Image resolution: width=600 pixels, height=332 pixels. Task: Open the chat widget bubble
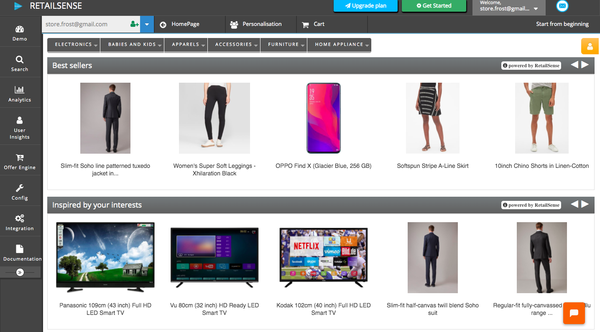click(574, 313)
